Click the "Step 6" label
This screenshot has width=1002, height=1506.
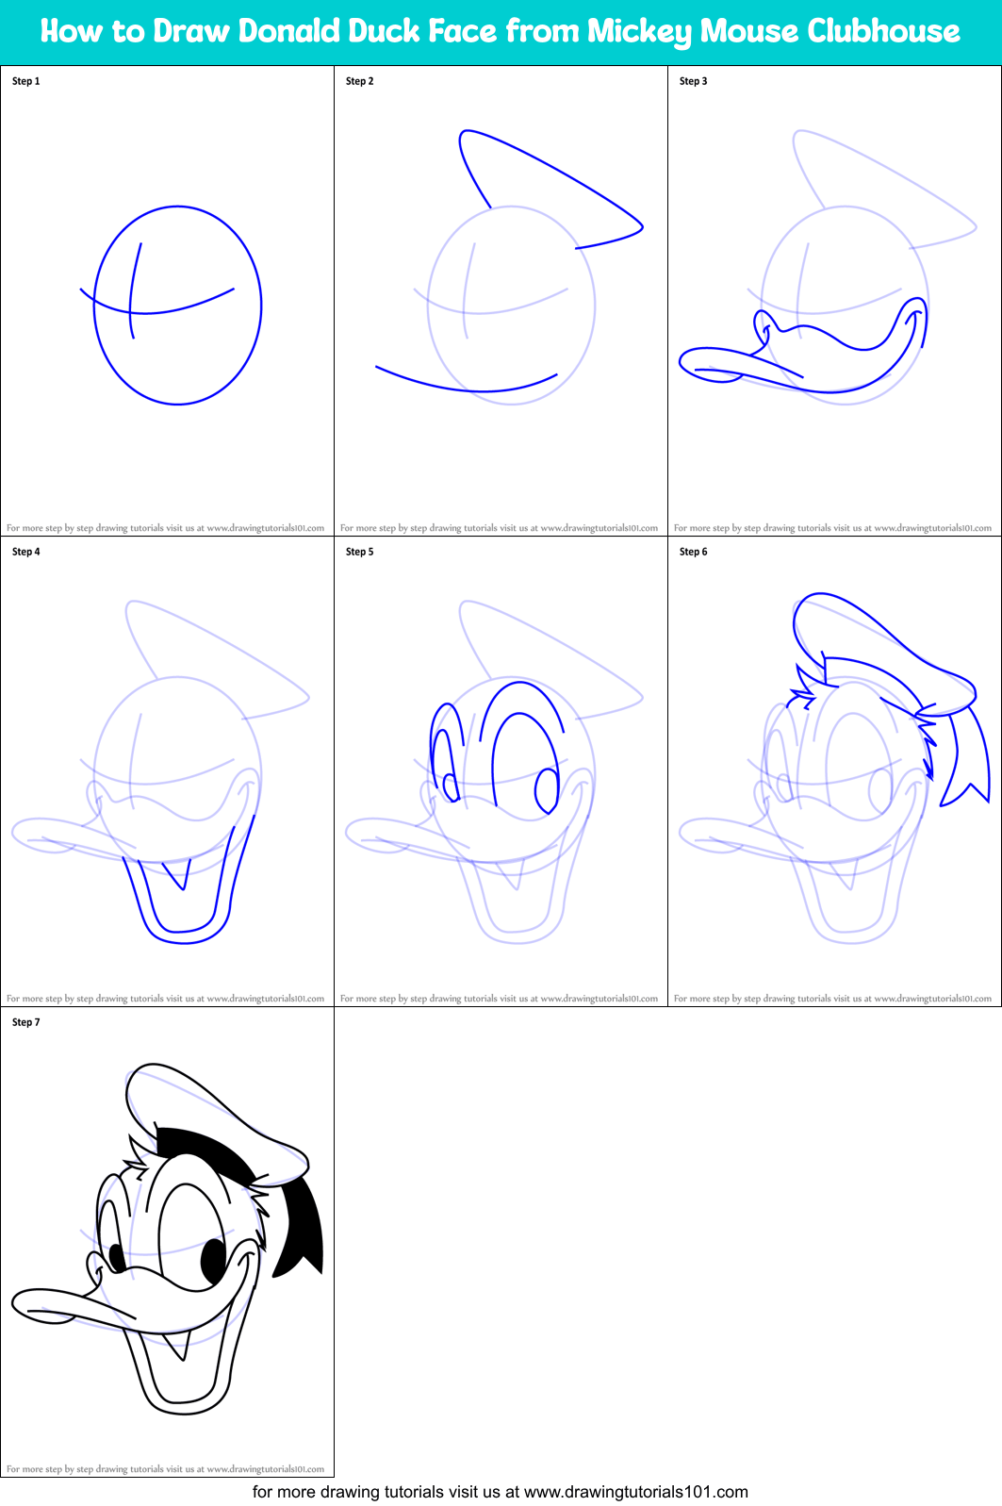pos(693,552)
